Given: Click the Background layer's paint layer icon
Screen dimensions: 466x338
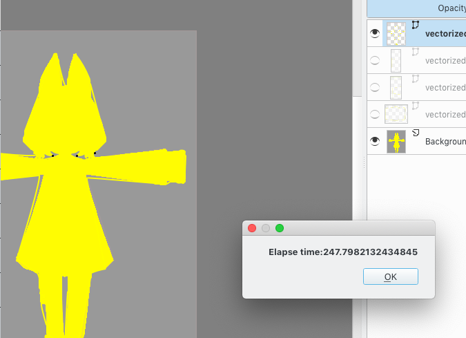Looking at the screenshot, I should click(416, 133).
